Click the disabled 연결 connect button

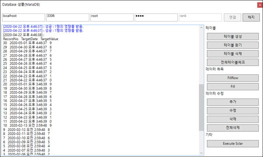coord(232,17)
